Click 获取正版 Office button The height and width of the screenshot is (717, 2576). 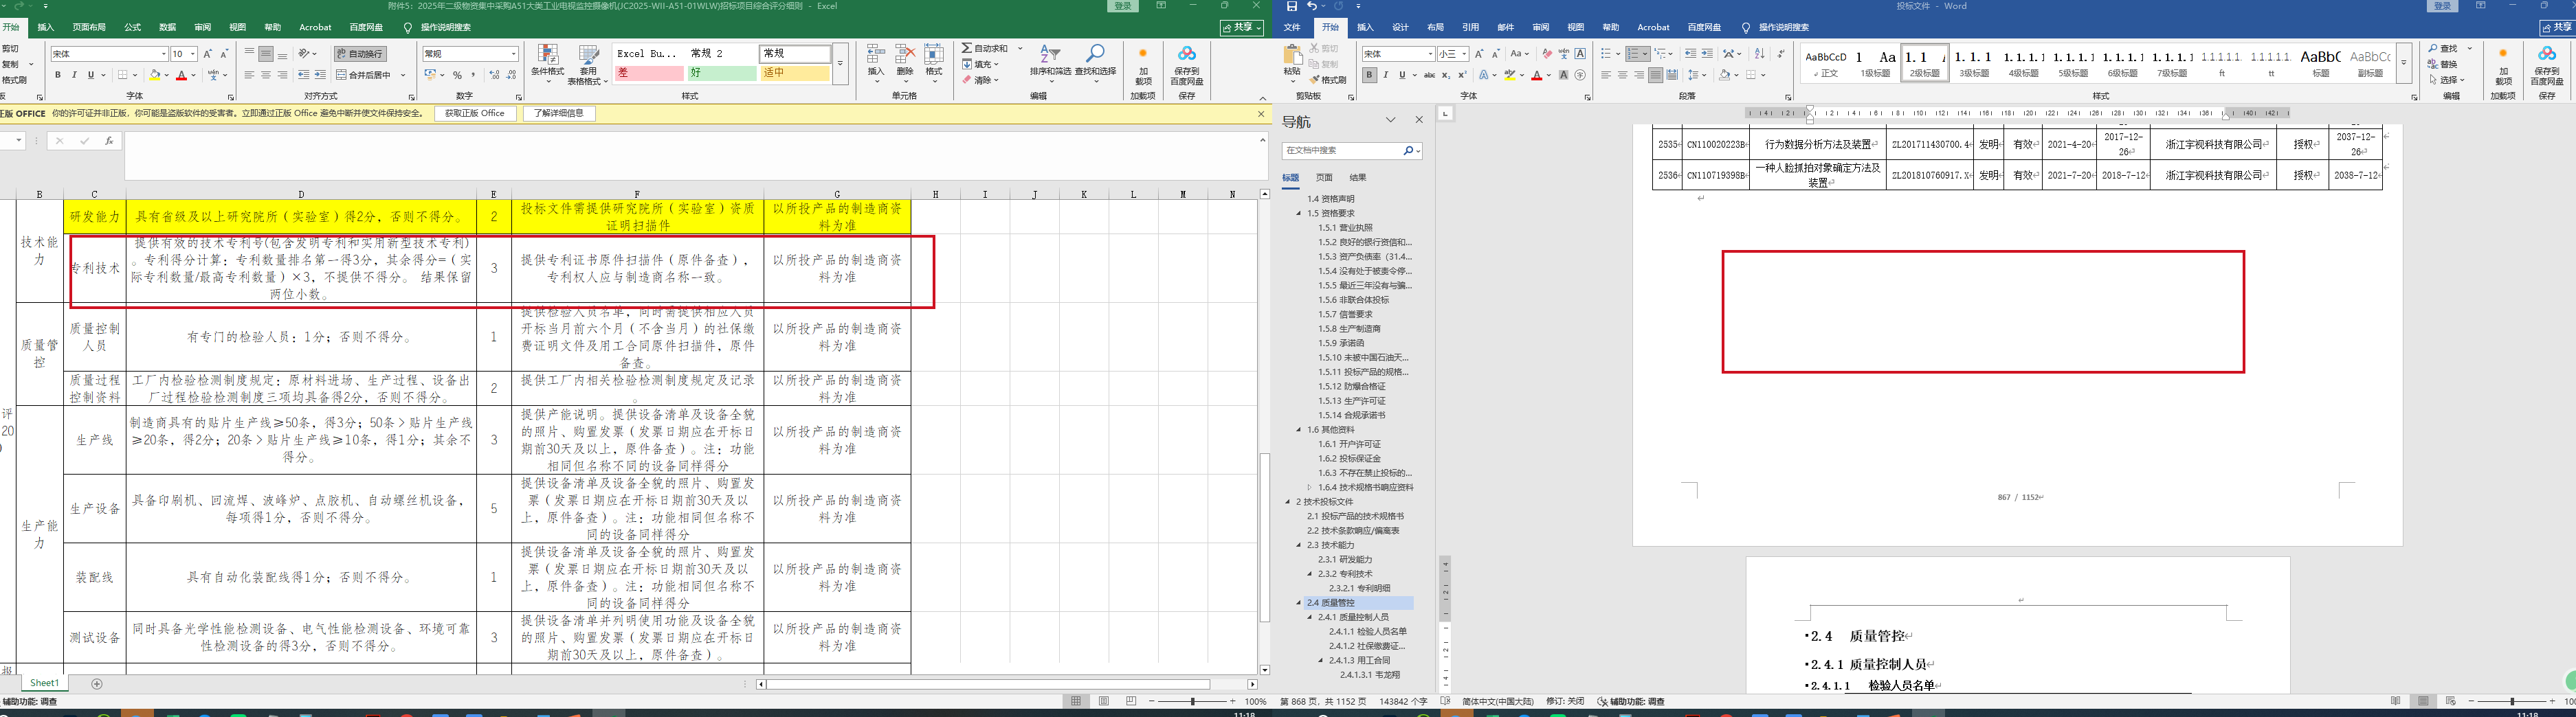(x=475, y=114)
